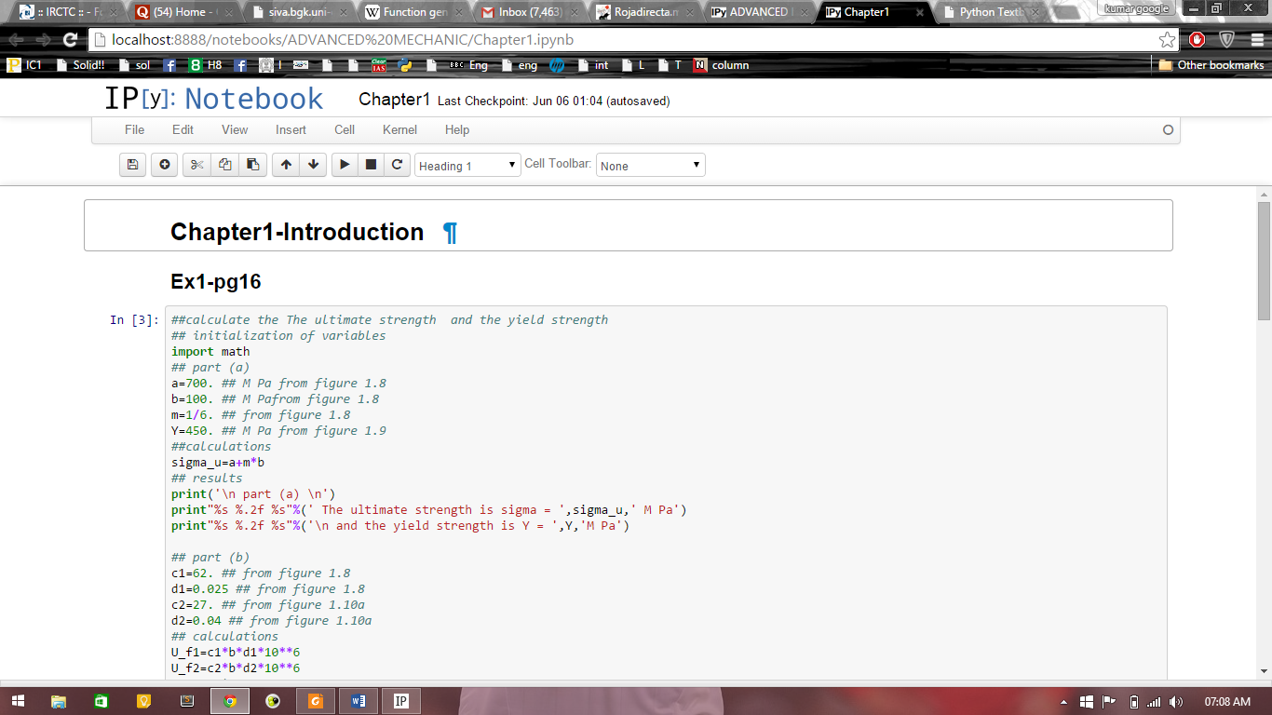
Task: Cut selected cell with scissors icon
Action: (196, 165)
